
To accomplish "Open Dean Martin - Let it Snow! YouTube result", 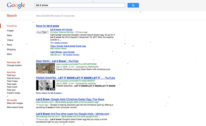I will (x=57, y=61).
